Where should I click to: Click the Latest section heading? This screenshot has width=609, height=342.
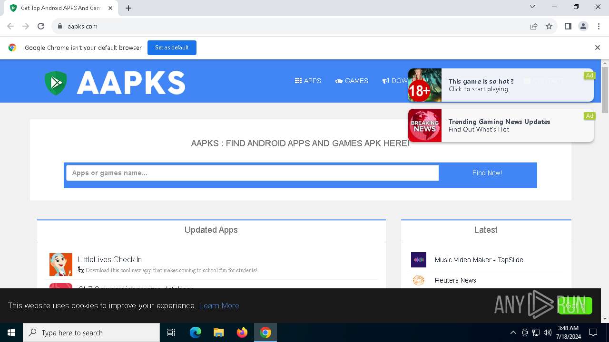[x=486, y=230]
